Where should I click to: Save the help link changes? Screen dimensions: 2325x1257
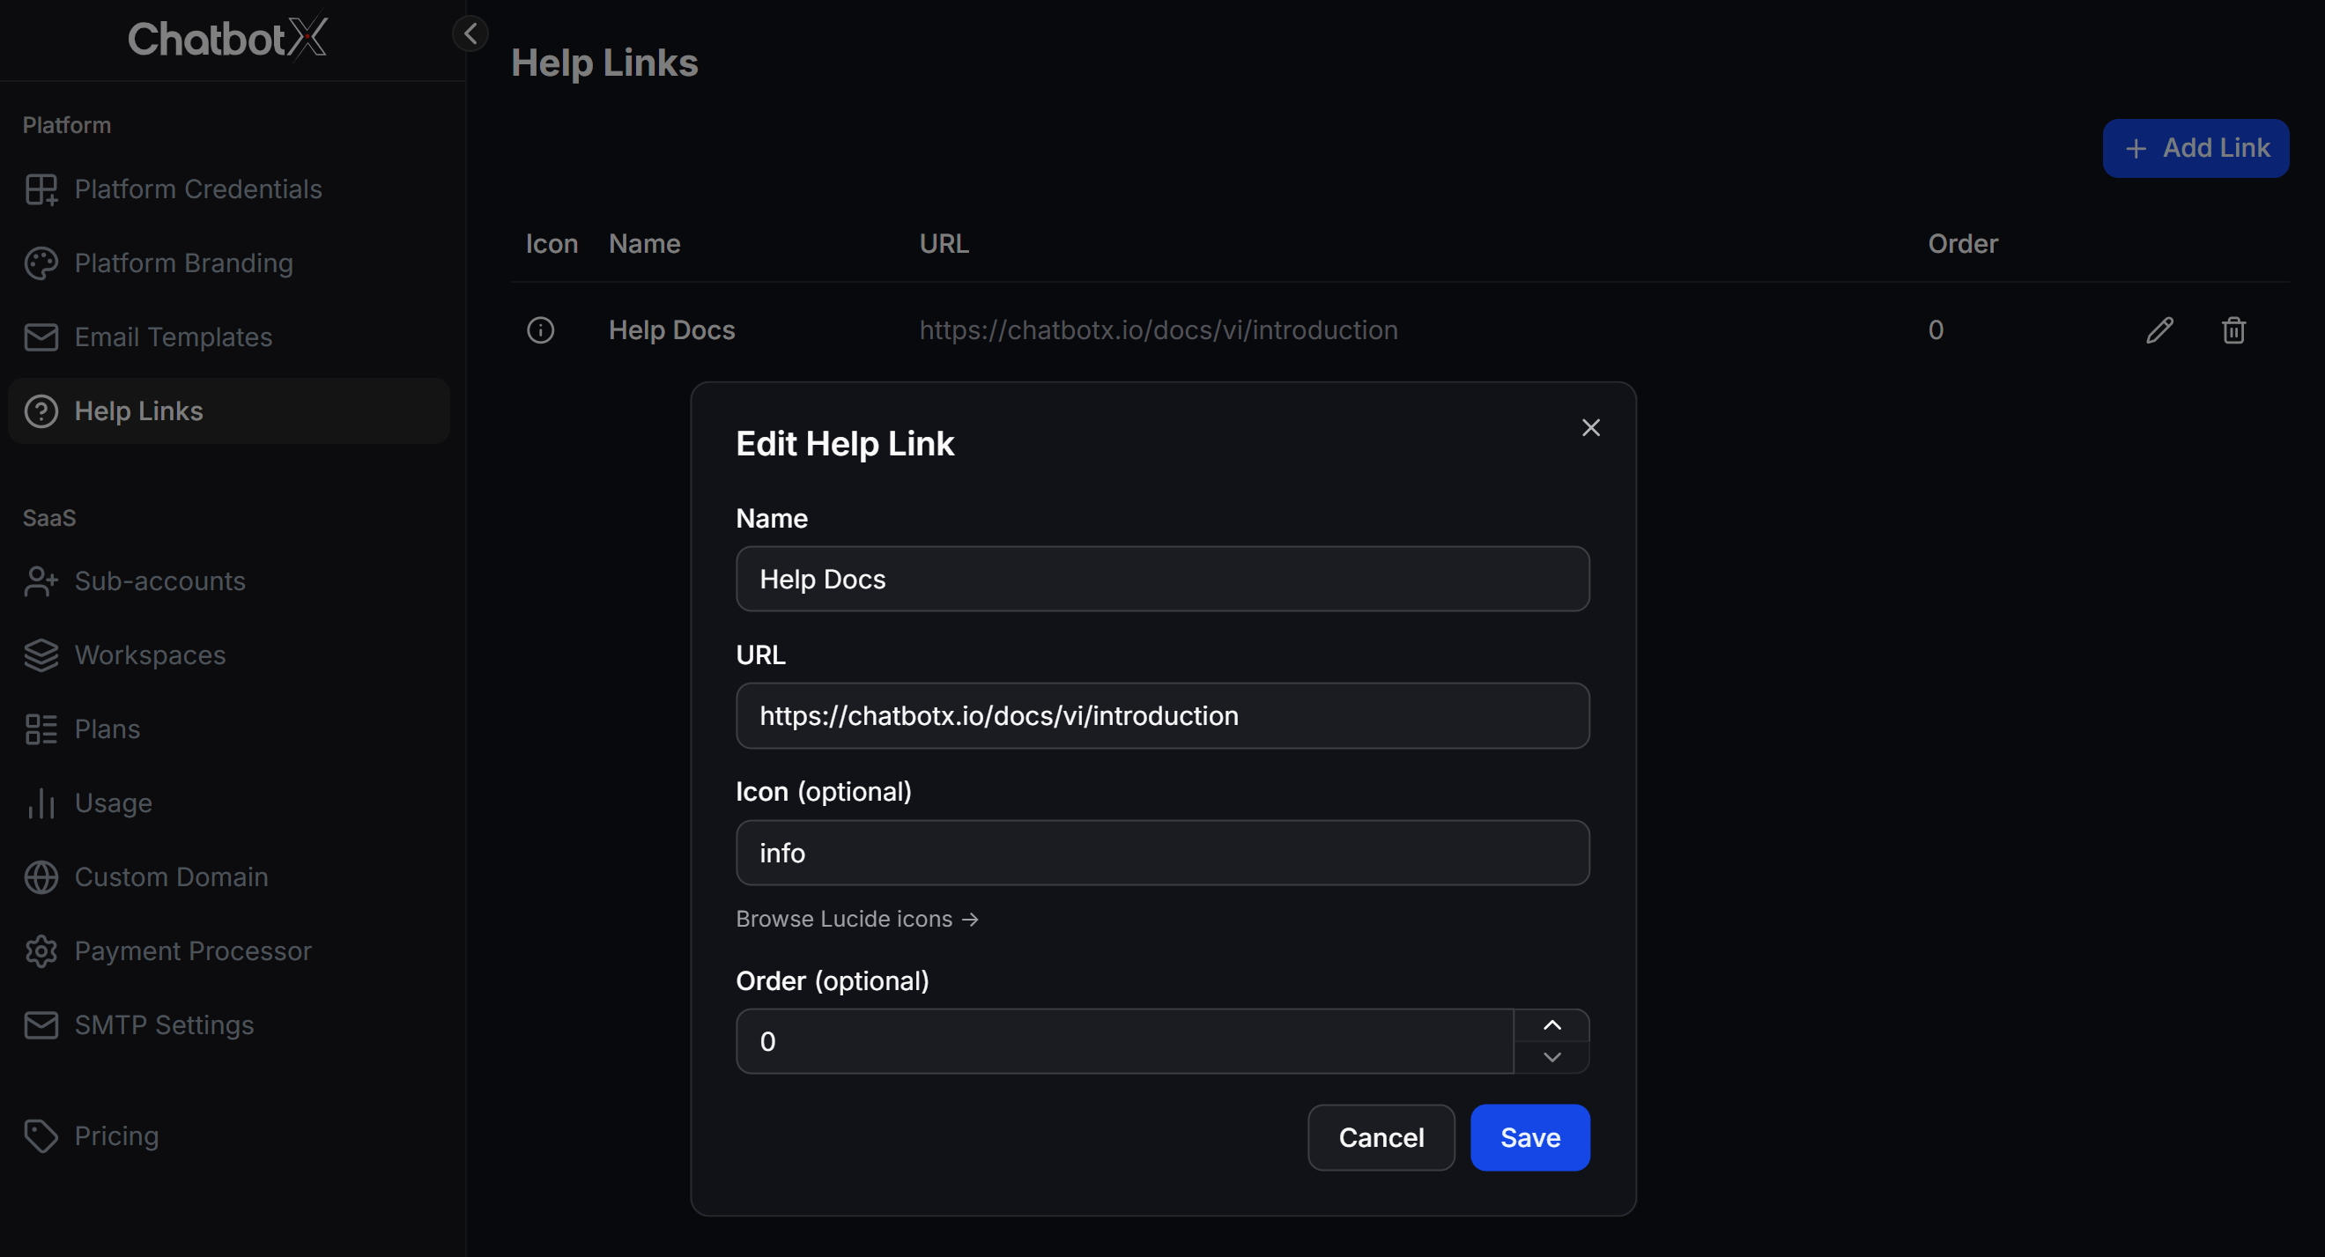pyautogui.click(x=1529, y=1138)
